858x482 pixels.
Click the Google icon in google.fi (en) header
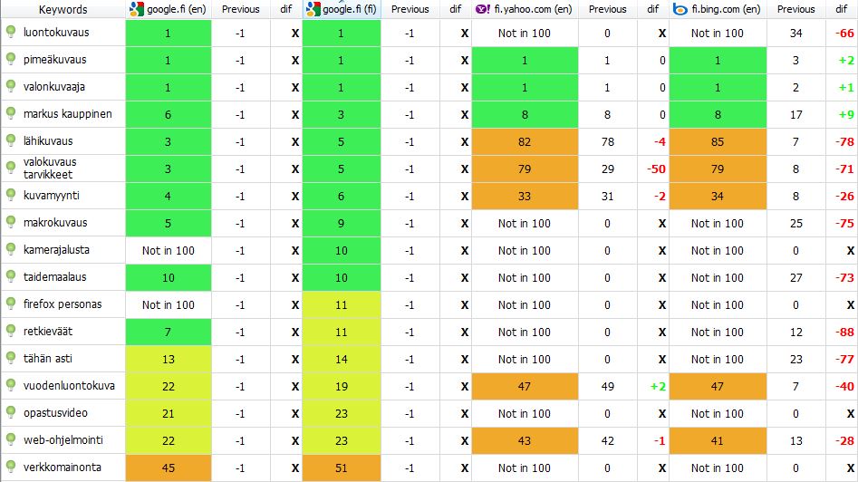click(x=136, y=9)
